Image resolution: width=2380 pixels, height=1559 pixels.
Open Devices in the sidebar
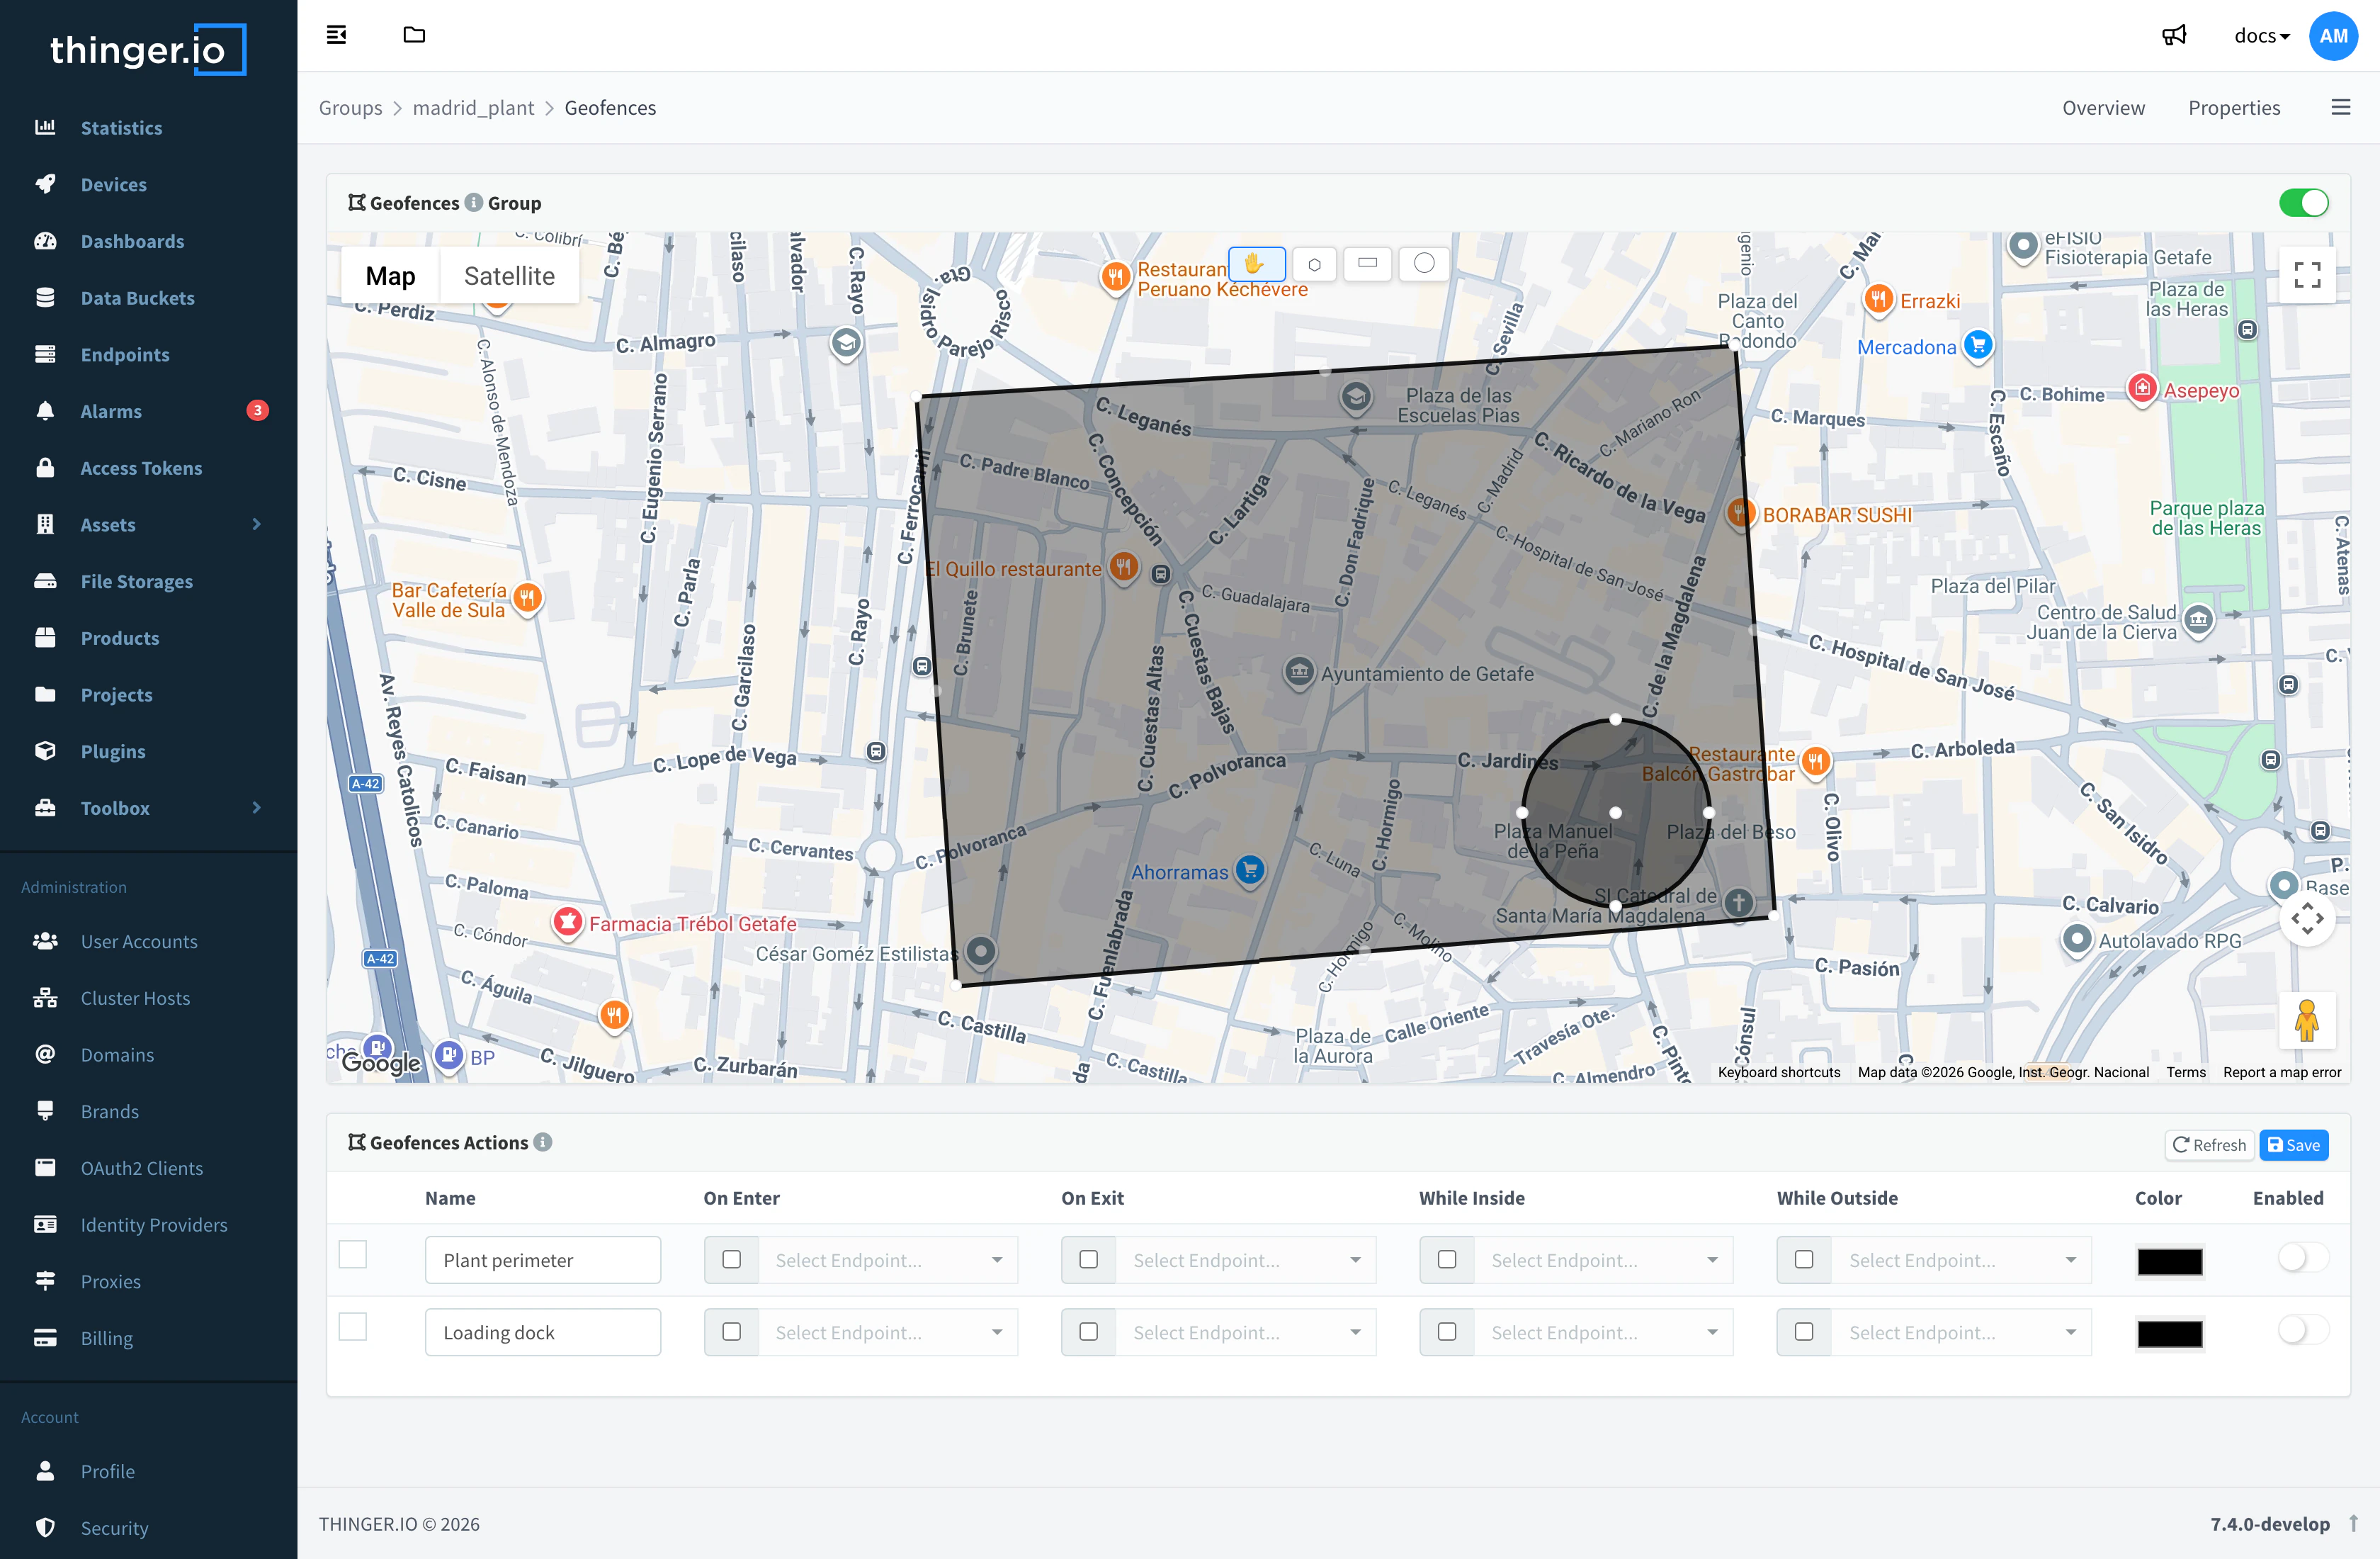(113, 184)
